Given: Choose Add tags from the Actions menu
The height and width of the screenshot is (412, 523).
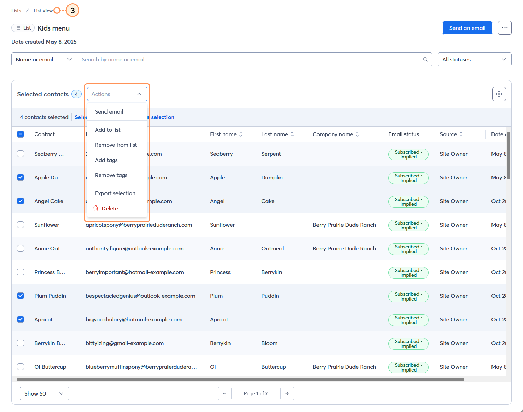Looking at the screenshot, I should (x=106, y=160).
